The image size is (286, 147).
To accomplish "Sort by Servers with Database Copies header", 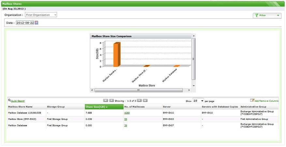I will tap(220, 106).
